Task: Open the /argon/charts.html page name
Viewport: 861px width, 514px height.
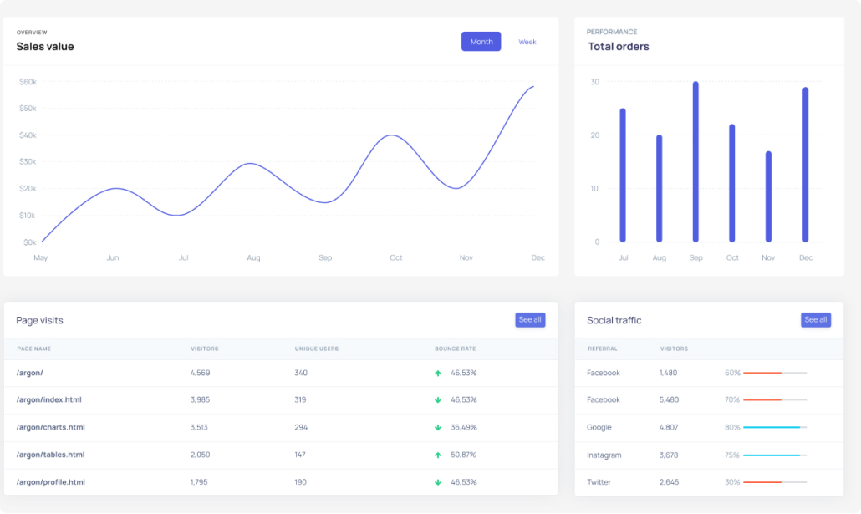Action: pos(50,428)
